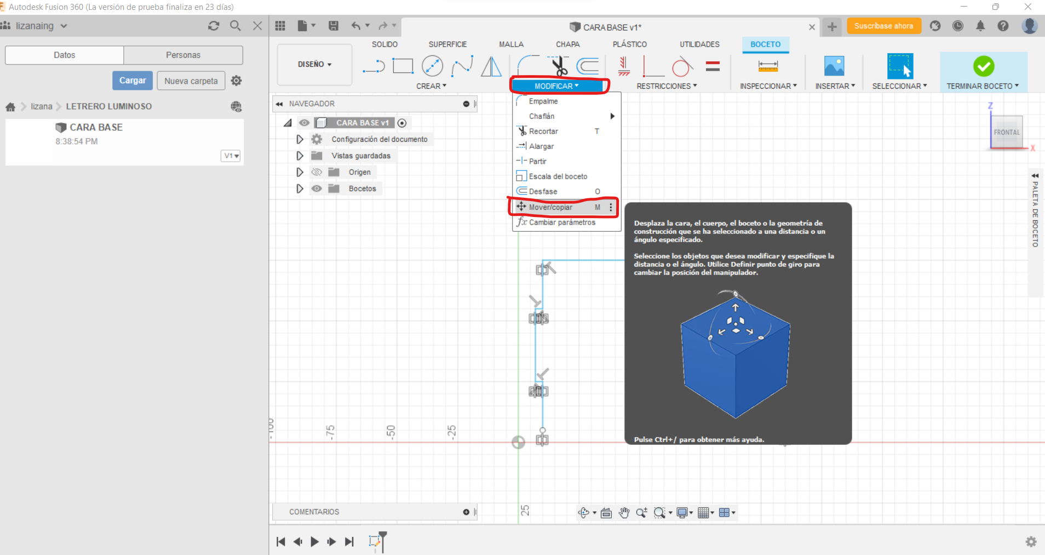Expand the Origen node
This screenshot has width=1045, height=555.
pos(300,172)
